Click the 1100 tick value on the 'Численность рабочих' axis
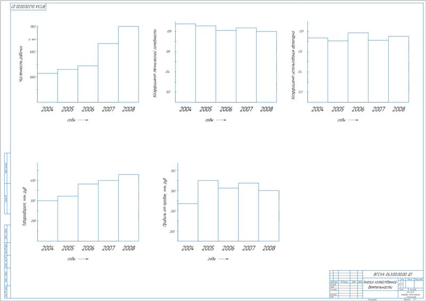The image size is (426, 301). coord(33,27)
